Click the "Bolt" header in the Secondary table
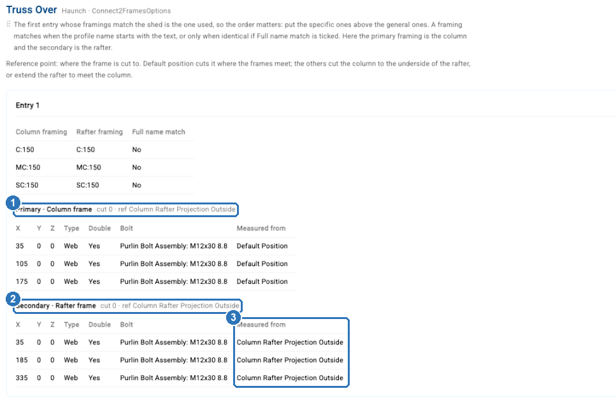Screen dimensions: 616x398 (x=127, y=325)
